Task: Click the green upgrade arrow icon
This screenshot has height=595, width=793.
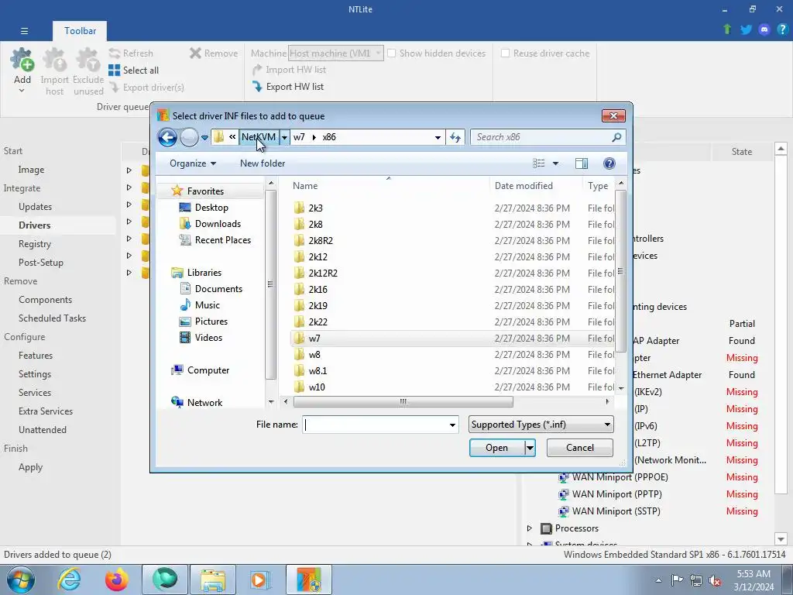Action: click(727, 29)
